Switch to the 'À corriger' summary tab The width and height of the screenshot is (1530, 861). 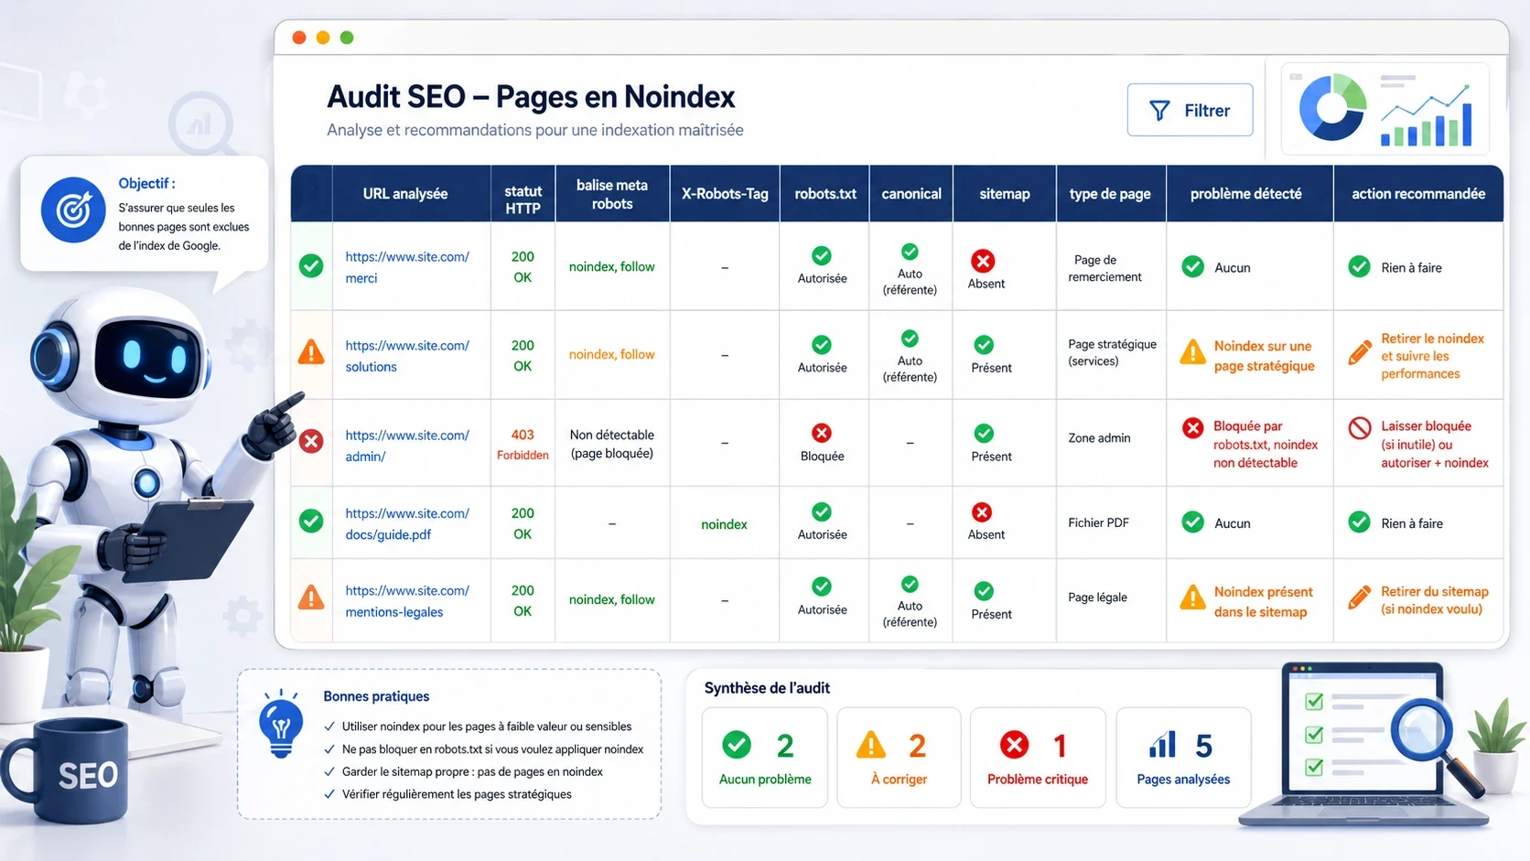pyautogui.click(x=898, y=758)
